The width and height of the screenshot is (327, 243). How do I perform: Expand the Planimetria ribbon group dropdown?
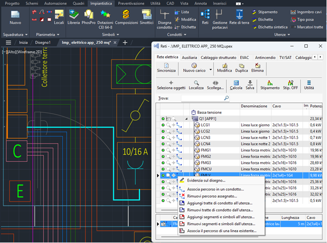[58, 35]
